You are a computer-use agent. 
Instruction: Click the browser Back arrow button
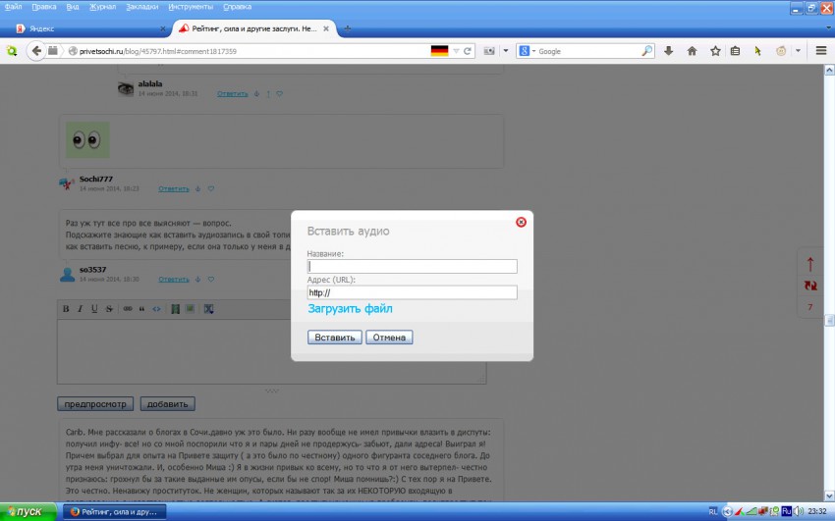(x=36, y=51)
